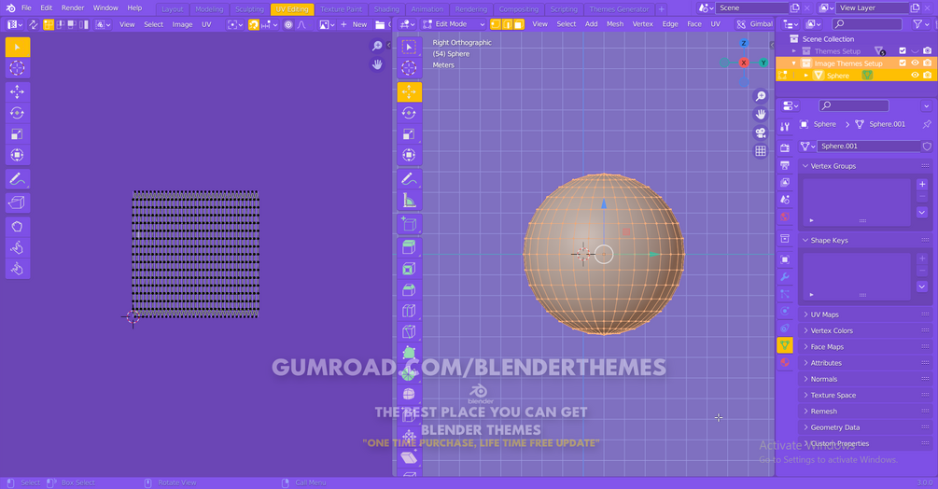Open the Render menu

click(73, 7)
